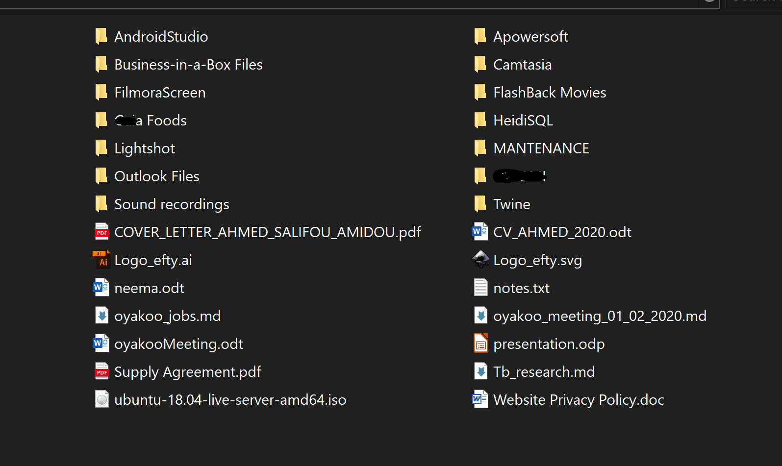The width and height of the screenshot is (782, 466).
Task: Click the Lightshot folder icon
Action: click(x=101, y=148)
